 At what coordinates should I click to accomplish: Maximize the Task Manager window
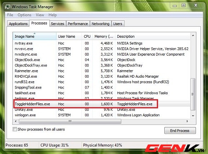(183, 5)
